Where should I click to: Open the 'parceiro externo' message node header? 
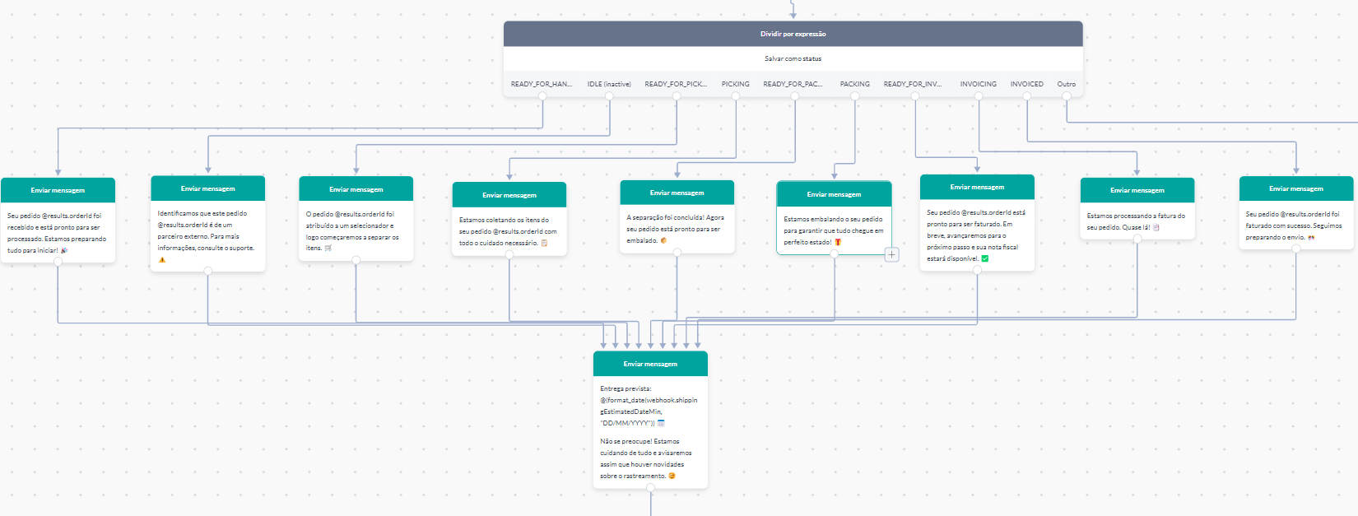pos(207,188)
